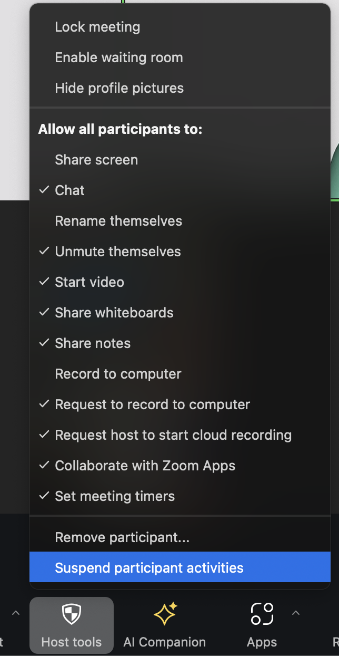
Task: Toggle Start video permission off
Action: coord(89,282)
